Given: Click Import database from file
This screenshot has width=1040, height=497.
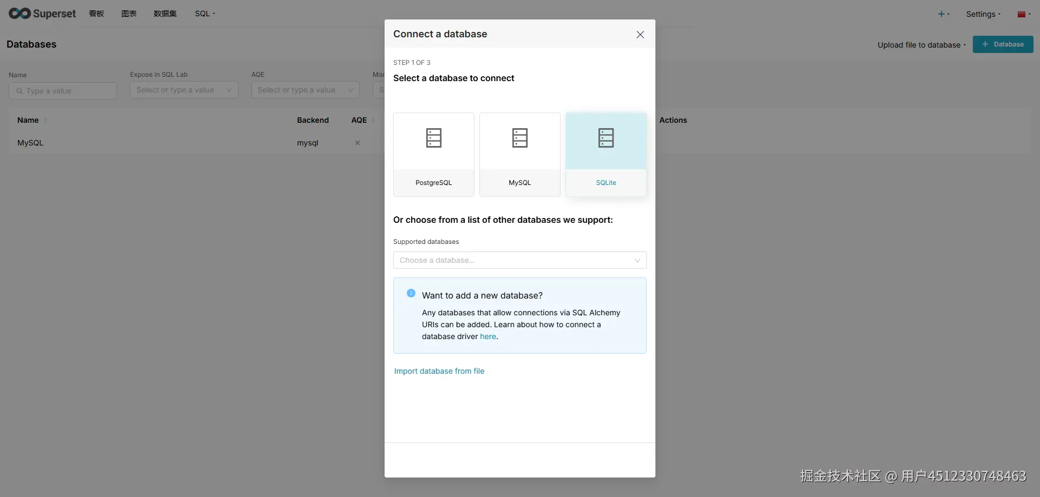Looking at the screenshot, I should 439,371.
